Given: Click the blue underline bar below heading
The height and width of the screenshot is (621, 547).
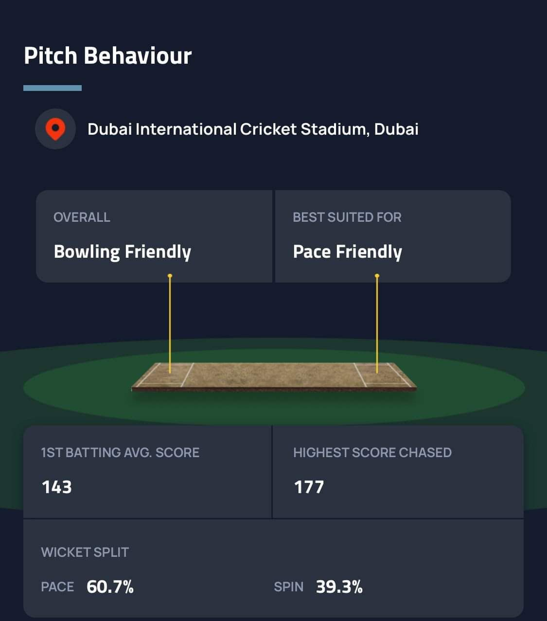Looking at the screenshot, I should [x=53, y=88].
